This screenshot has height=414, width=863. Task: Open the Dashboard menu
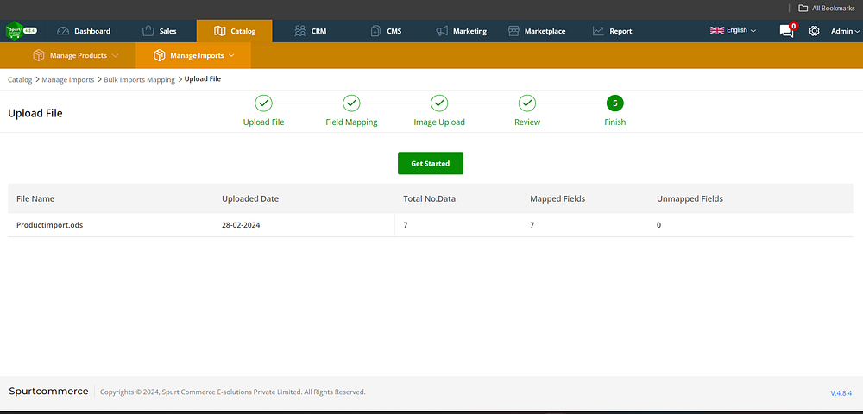coord(84,31)
